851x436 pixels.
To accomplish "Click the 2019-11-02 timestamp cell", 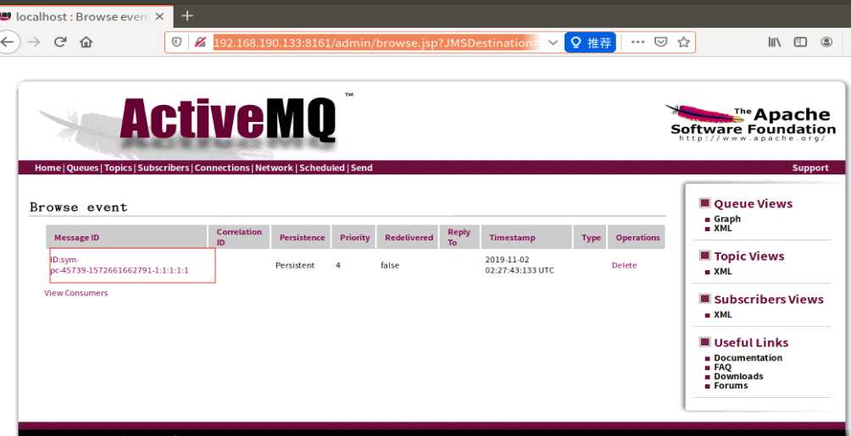I will 520,265.
